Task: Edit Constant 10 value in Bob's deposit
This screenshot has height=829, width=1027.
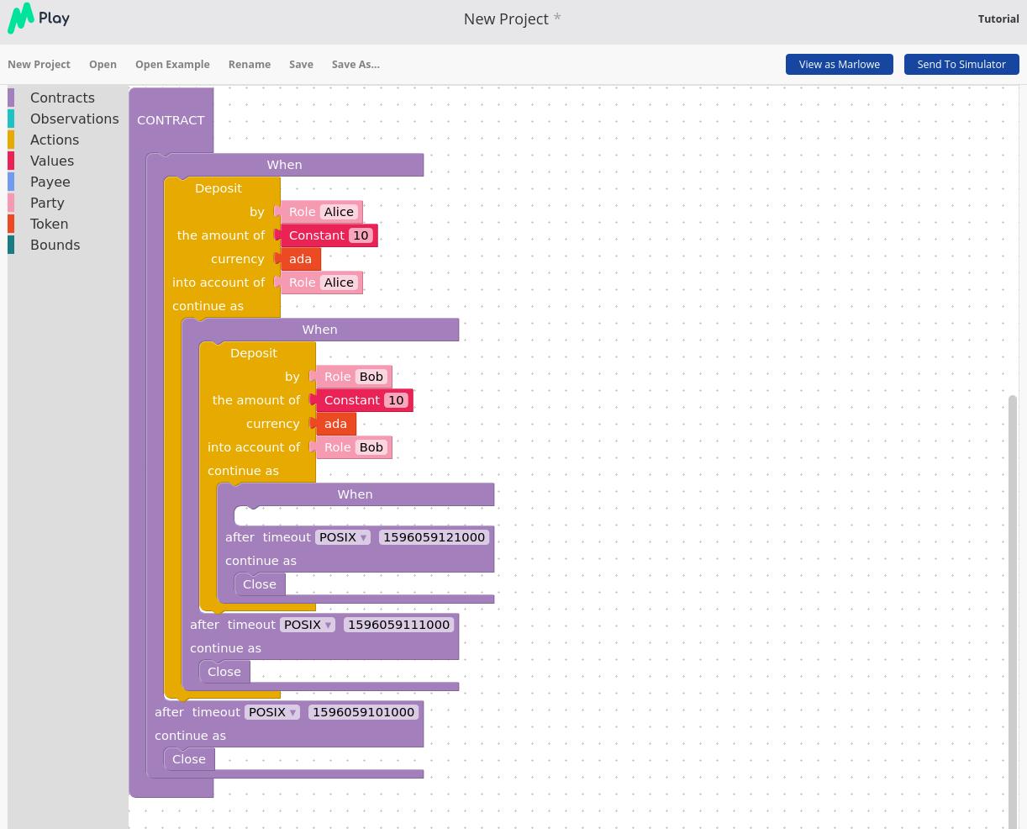Action: point(397,400)
